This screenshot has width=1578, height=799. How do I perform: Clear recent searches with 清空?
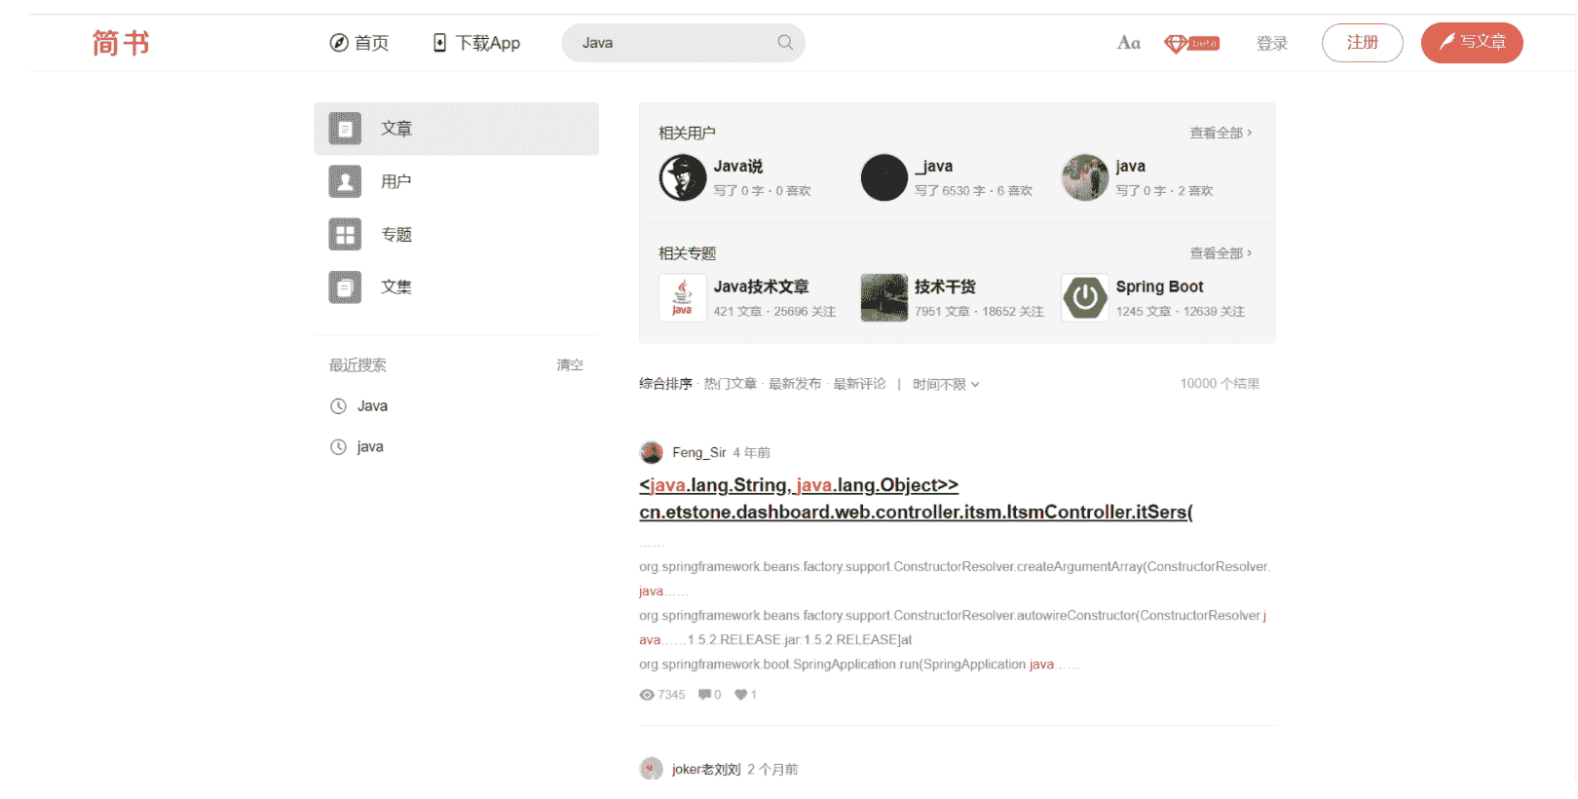pos(570,365)
